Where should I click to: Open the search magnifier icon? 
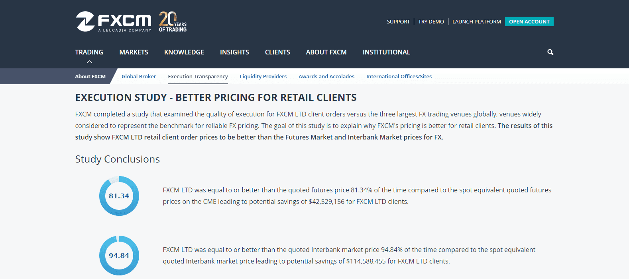(550, 52)
